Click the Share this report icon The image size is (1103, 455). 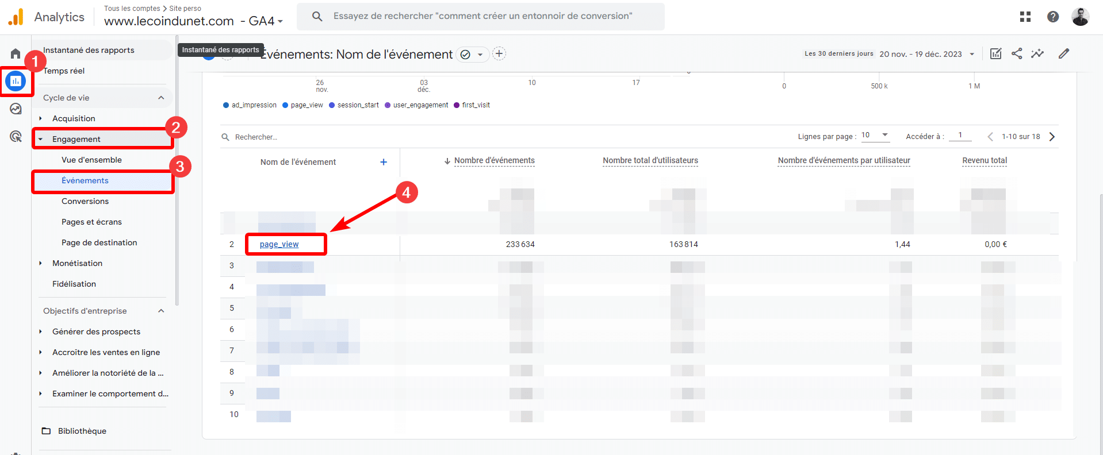tap(1017, 53)
